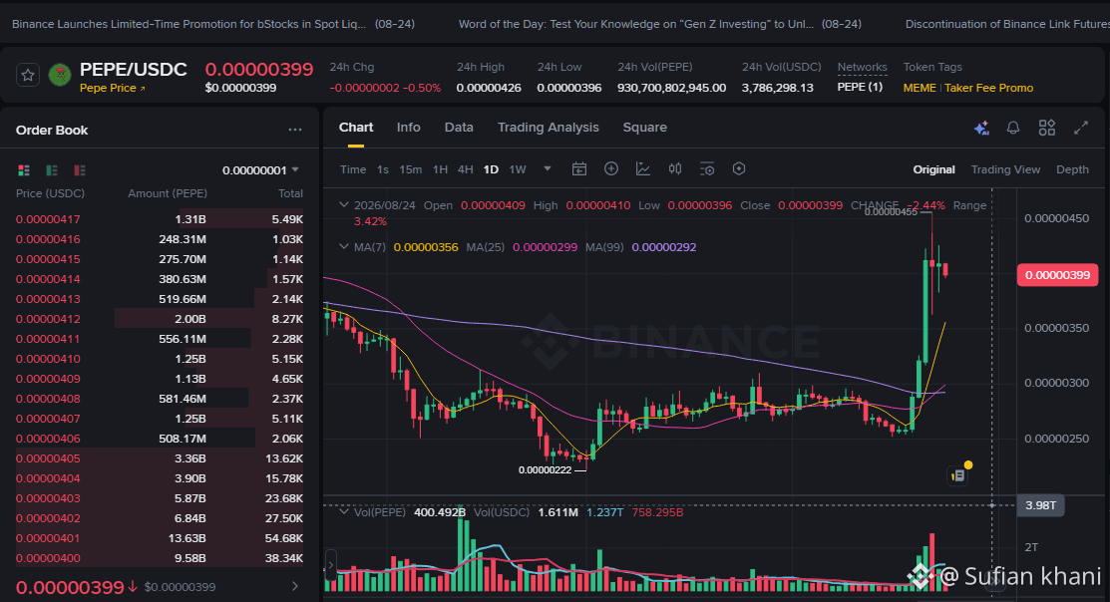Click the MA(25) 0.00000299 value
Viewport: 1110px width, 602px height.
tap(545, 247)
